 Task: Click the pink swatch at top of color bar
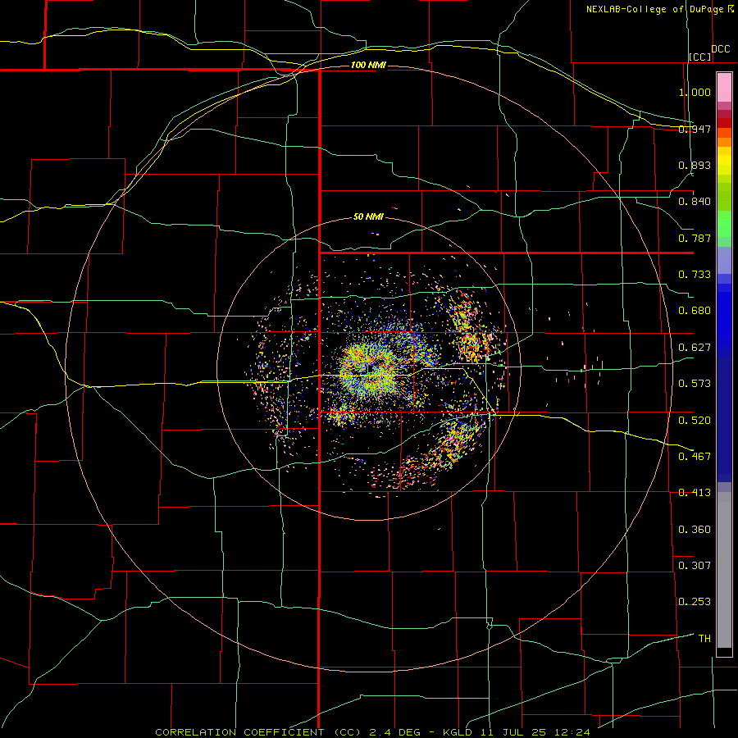pyautogui.click(x=724, y=88)
